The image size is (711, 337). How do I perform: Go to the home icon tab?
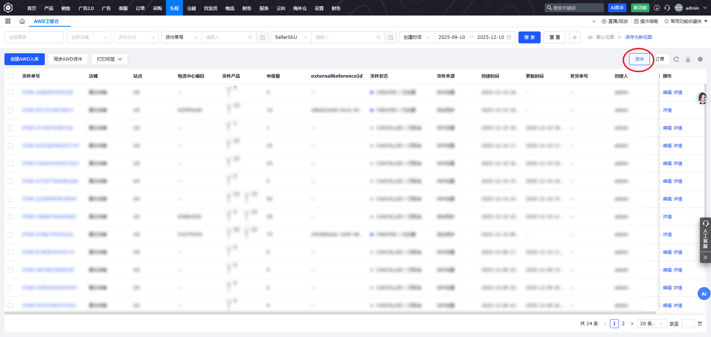(22, 21)
